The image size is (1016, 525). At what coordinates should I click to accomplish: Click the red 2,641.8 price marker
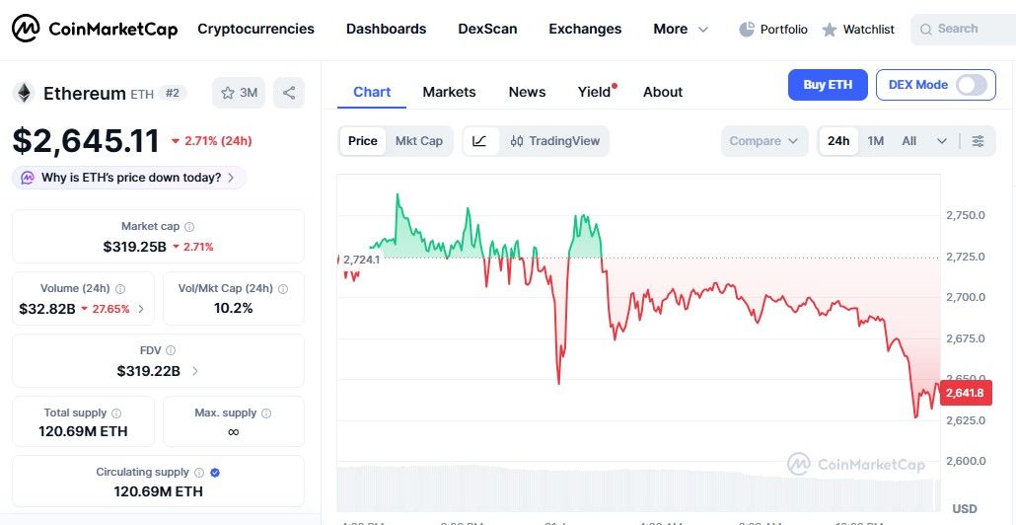tap(963, 393)
